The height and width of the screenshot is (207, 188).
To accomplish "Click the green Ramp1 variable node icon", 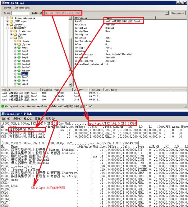I will [x=19, y=48].
